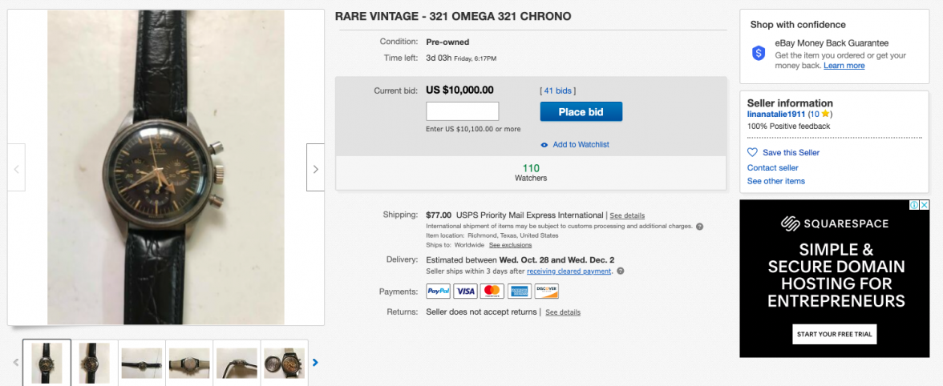The image size is (943, 386).
Task: Click the bid amount input field
Action: 462,111
